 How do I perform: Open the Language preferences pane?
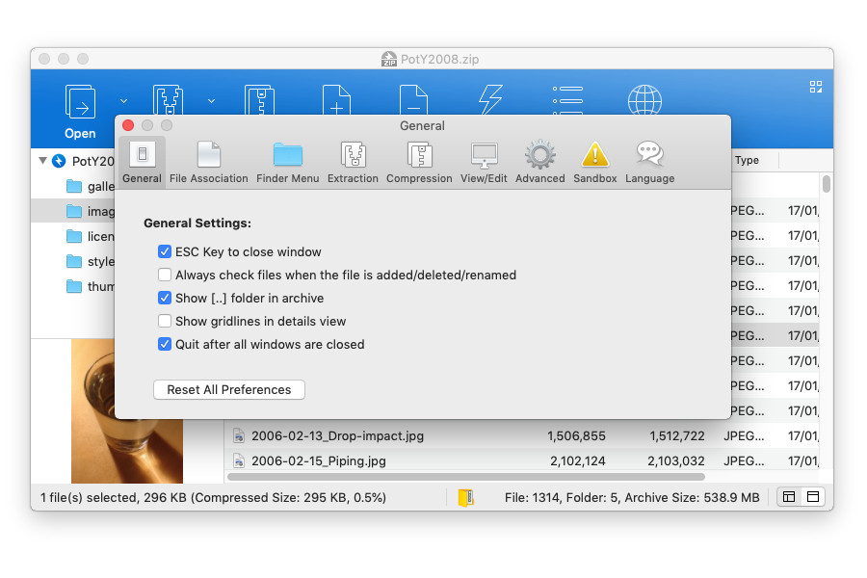click(x=649, y=162)
